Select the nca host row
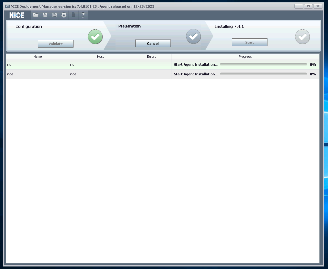Screen dimensions: 328x269 coord(100,74)
